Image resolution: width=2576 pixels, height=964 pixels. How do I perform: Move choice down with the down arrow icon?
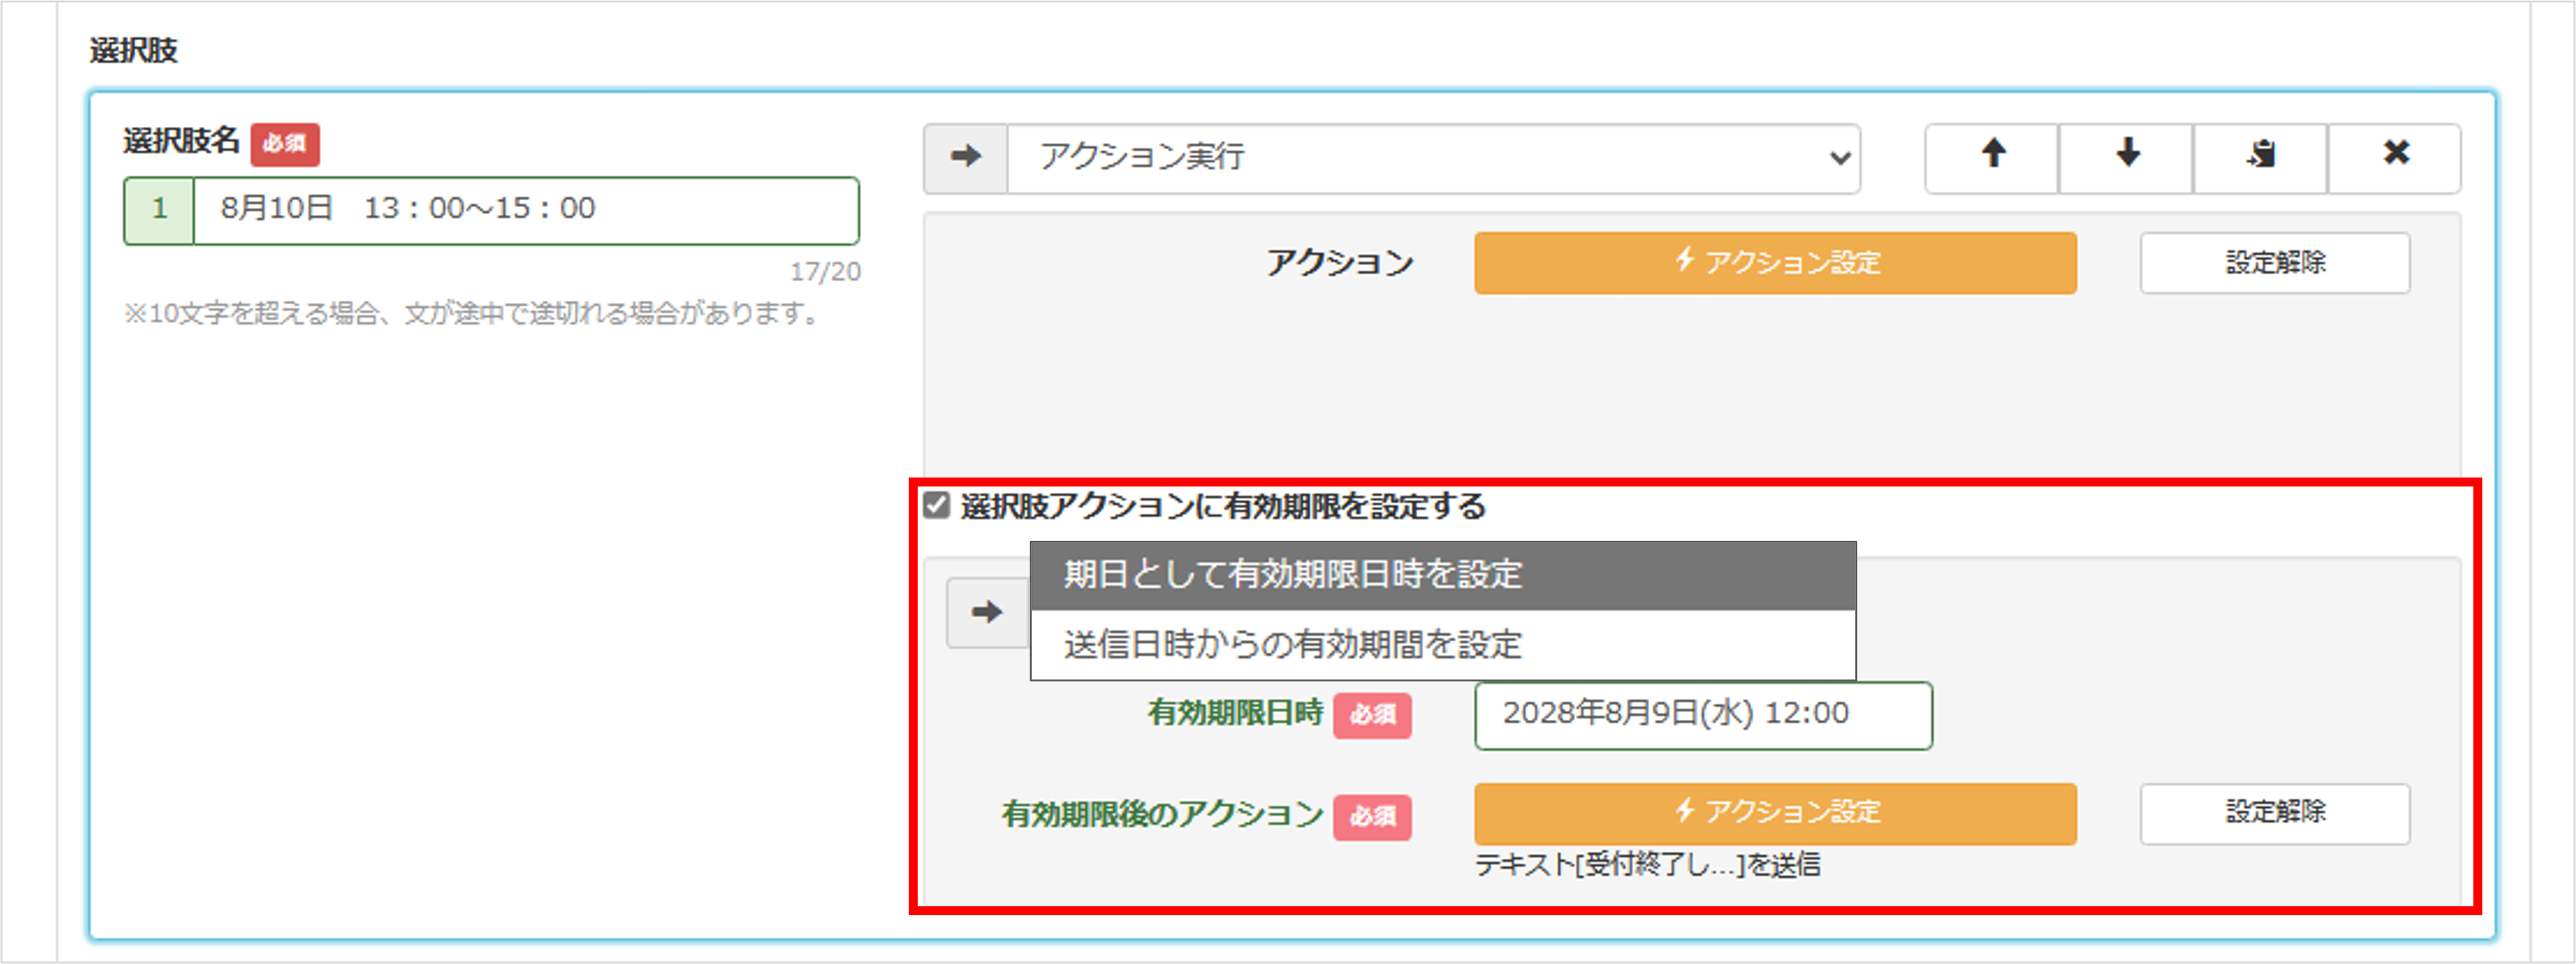(x=2127, y=157)
